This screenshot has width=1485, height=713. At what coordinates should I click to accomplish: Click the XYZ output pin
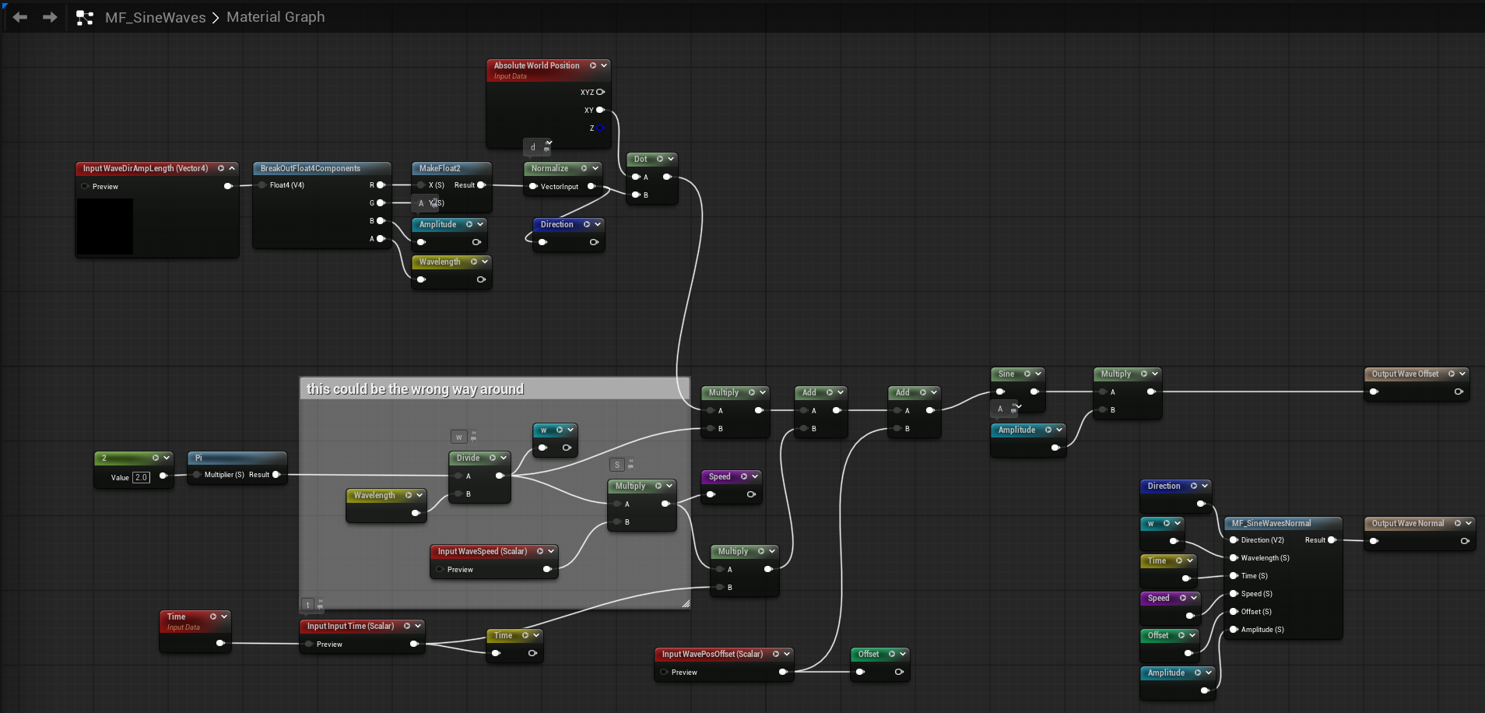click(x=600, y=92)
